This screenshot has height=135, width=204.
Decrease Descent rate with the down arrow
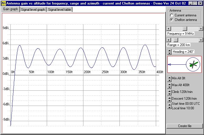(169, 101)
